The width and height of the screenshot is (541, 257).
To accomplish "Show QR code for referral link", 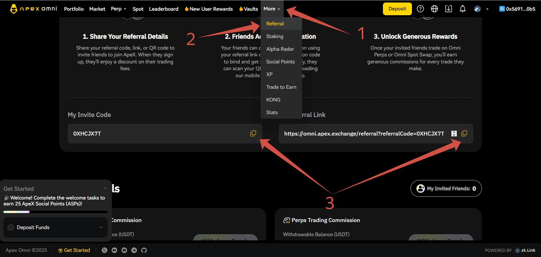I will pos(454,134).
